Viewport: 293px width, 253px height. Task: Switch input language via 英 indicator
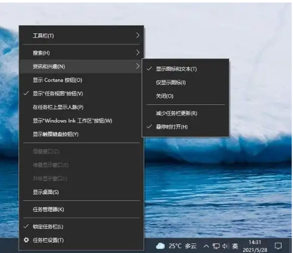pos(235,246)
